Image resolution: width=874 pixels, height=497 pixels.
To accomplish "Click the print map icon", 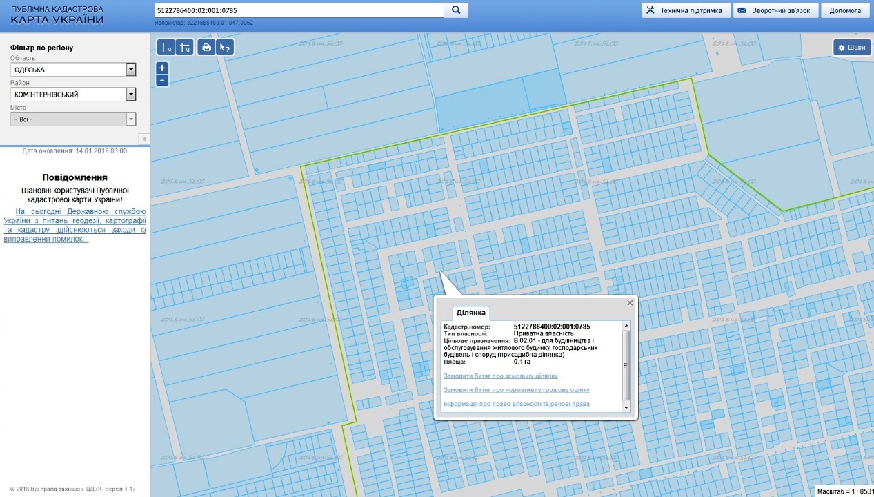I will 206,47.
